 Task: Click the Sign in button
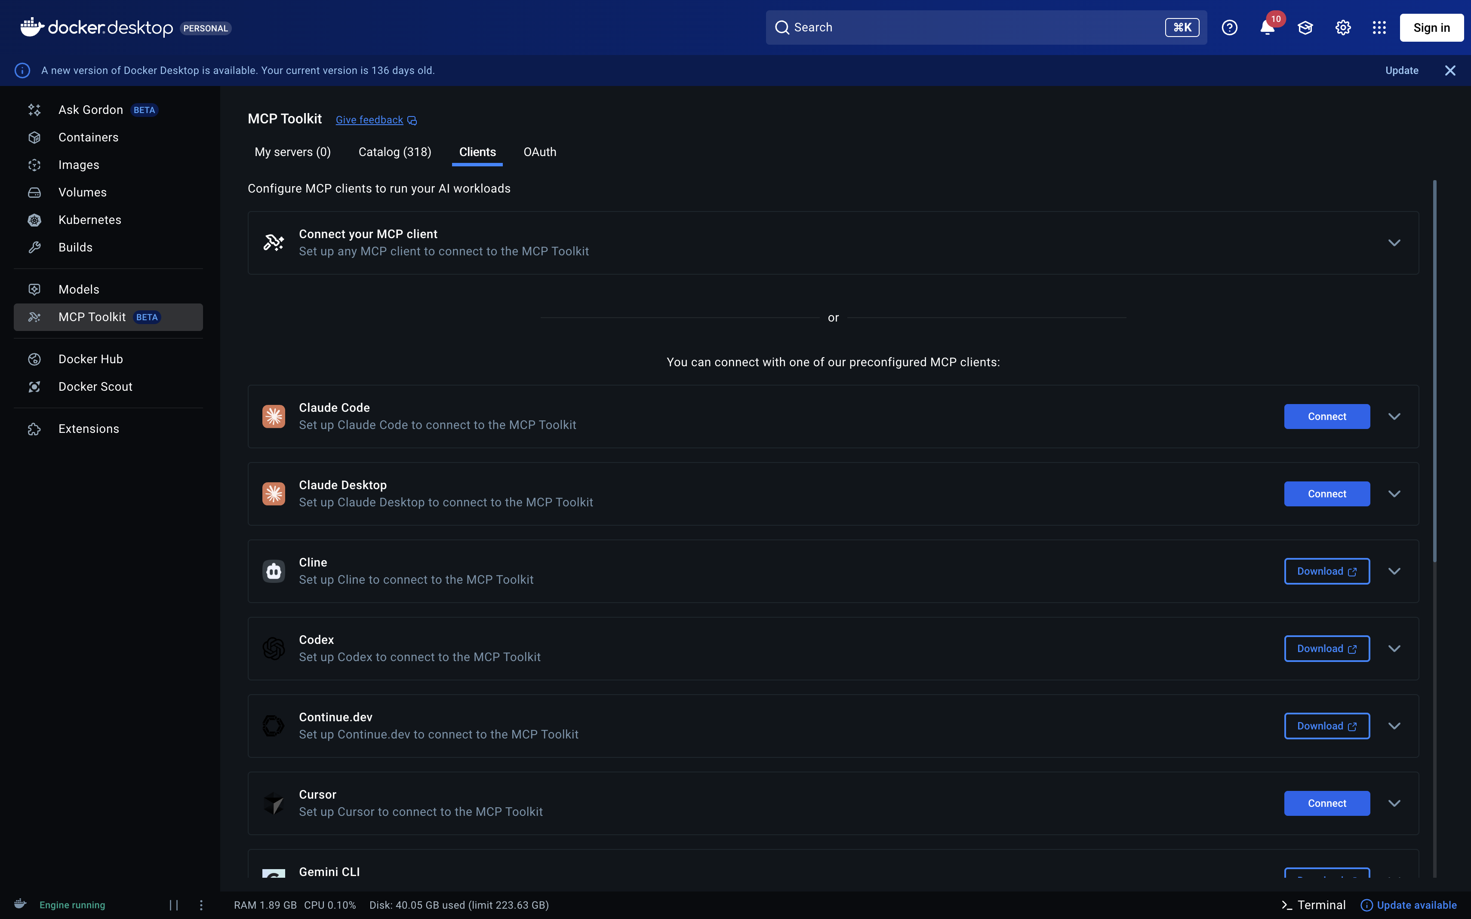(1431, 28)
